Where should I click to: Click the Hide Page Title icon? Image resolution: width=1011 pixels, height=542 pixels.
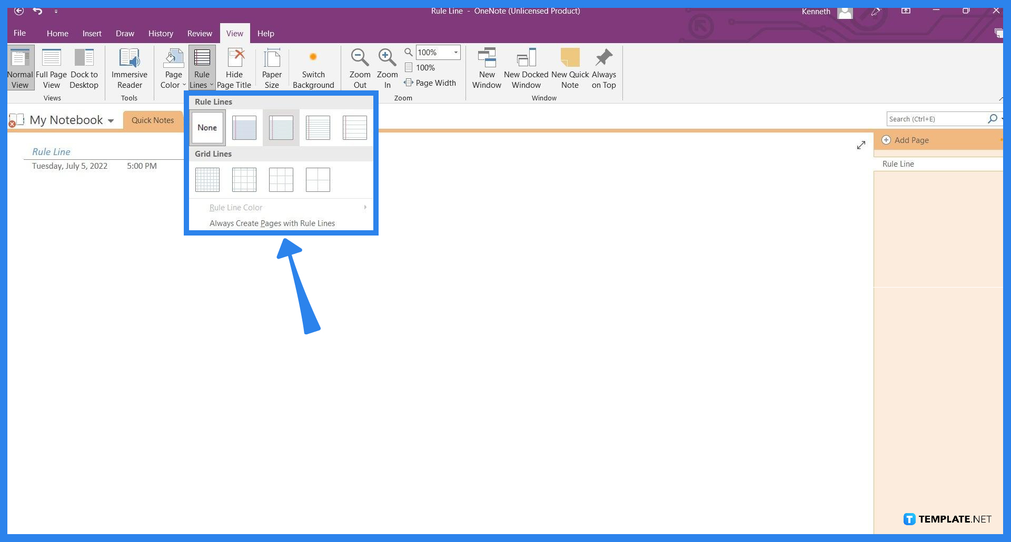[234, 67]
